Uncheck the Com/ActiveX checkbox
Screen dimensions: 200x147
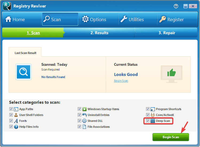(148, 115)
